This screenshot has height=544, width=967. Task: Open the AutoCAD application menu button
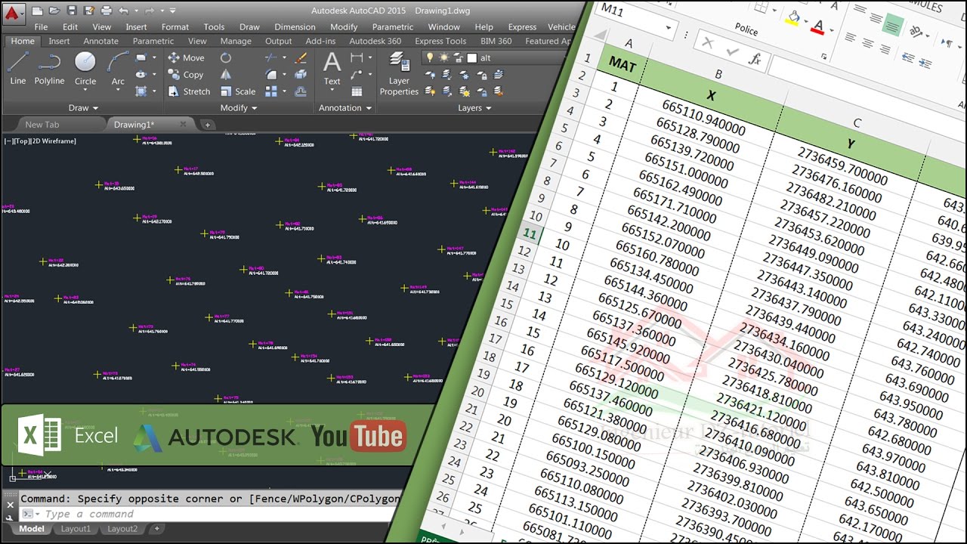click(x=14, y=13)
